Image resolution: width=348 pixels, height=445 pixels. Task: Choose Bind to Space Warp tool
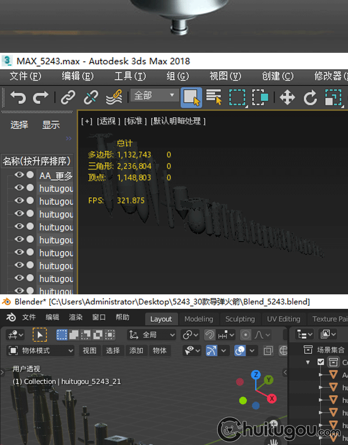(114, 97)
